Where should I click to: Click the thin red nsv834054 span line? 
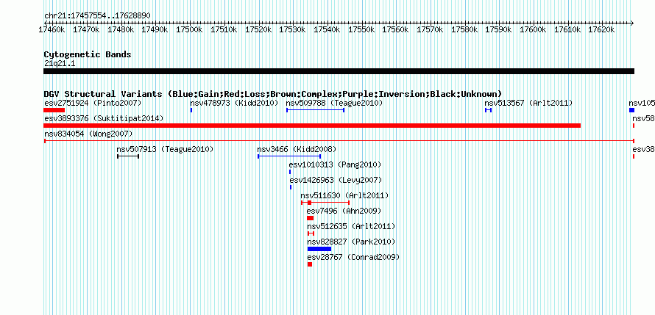(x=339, y=141)
